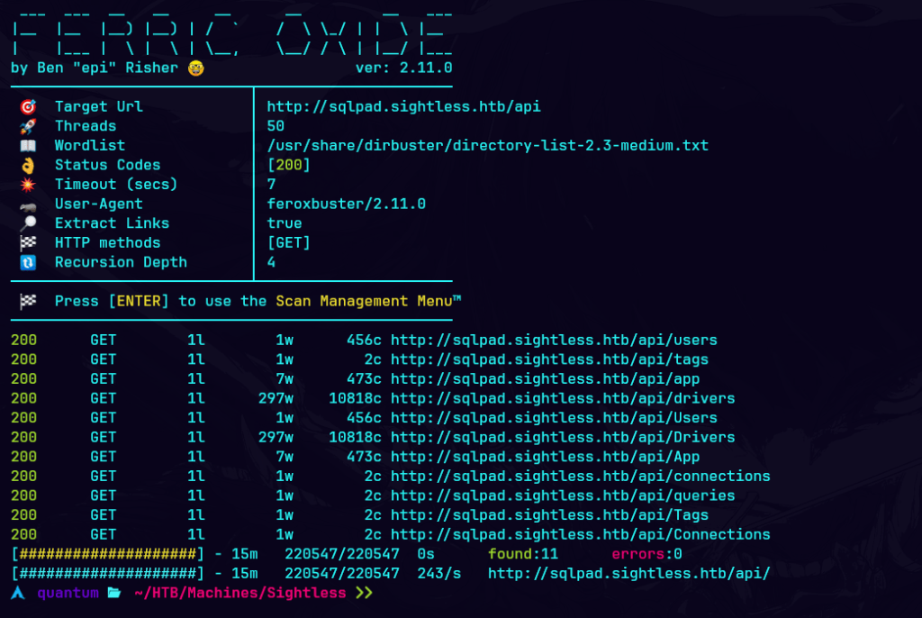
Task: Click the OK hand icon for Status Codes
Action: pos(27,166)
